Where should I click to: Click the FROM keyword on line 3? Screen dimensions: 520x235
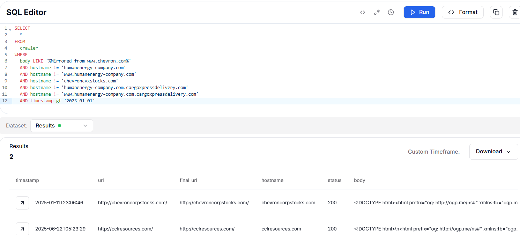click(x=20, y=41)
